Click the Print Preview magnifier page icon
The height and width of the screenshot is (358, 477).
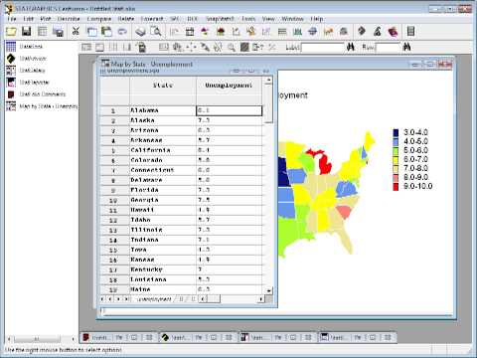coord(156,32)
